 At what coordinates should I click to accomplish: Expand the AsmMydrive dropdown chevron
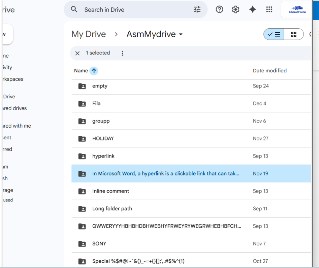181,34
